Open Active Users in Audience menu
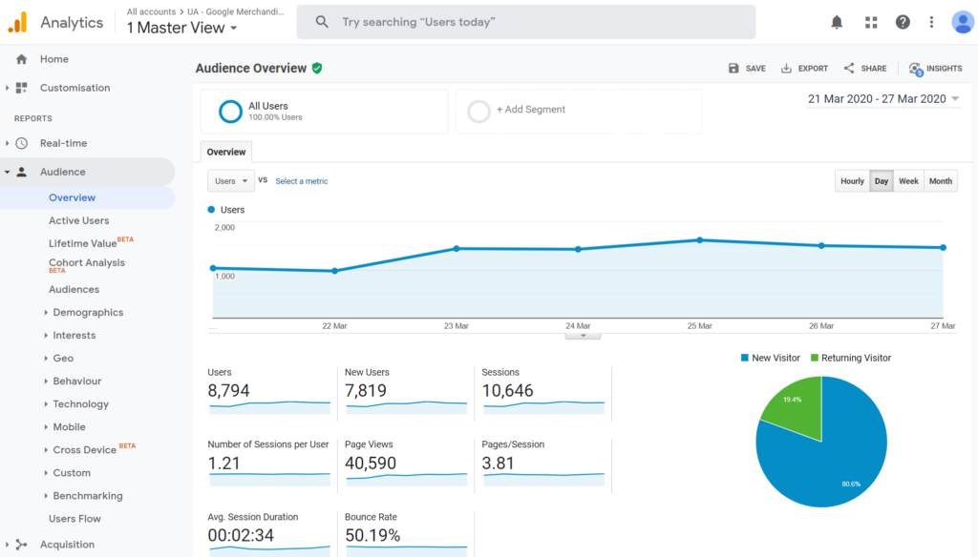Viewport: 978px width, 557px height. pyautogui.click(x=79, y=220)
